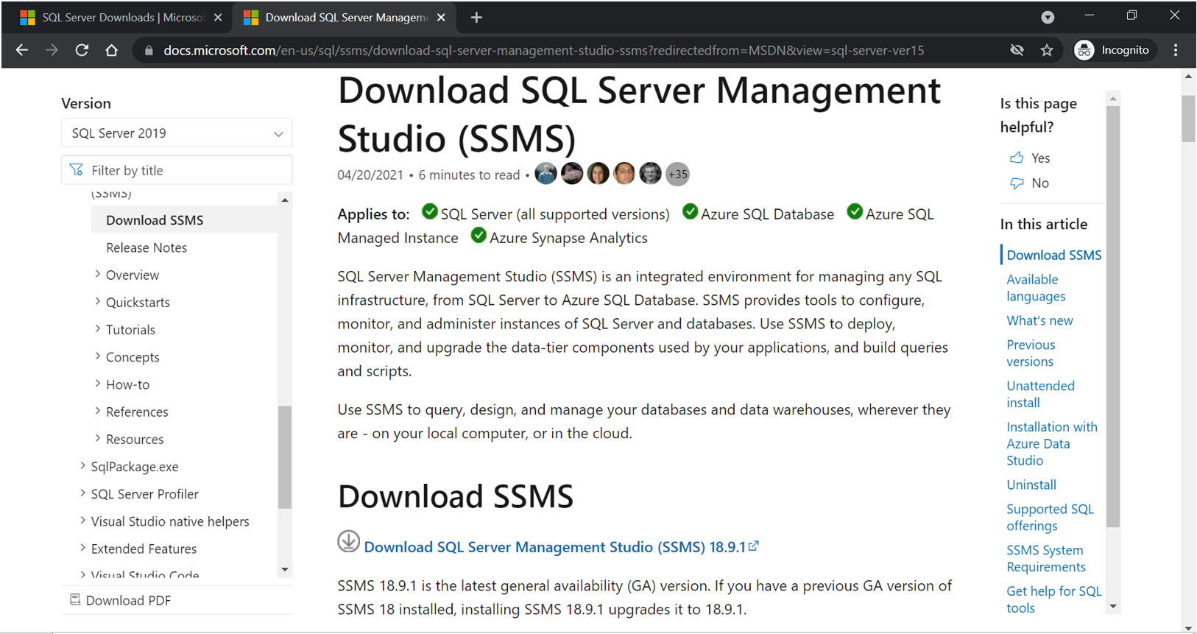The width and height of the screenshot is (1197, 634).
Task: Click the sidebar tree scroll-up arrow
Action: pyautogui.click(x=285, y=200)
